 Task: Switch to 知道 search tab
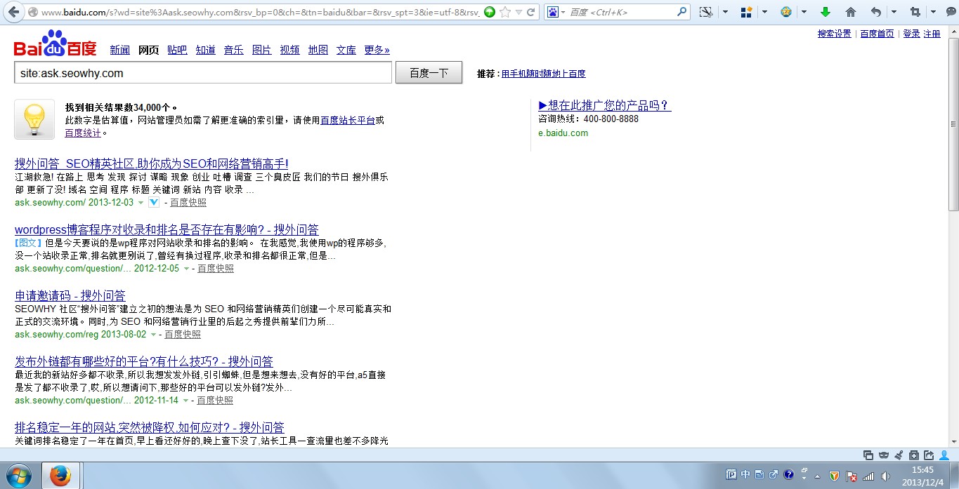tap(205, 50)
